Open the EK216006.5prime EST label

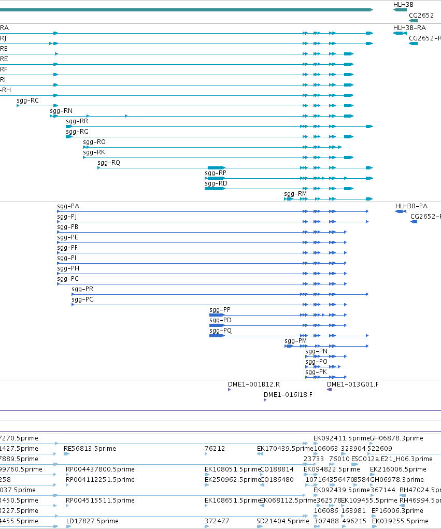point(398,469)
